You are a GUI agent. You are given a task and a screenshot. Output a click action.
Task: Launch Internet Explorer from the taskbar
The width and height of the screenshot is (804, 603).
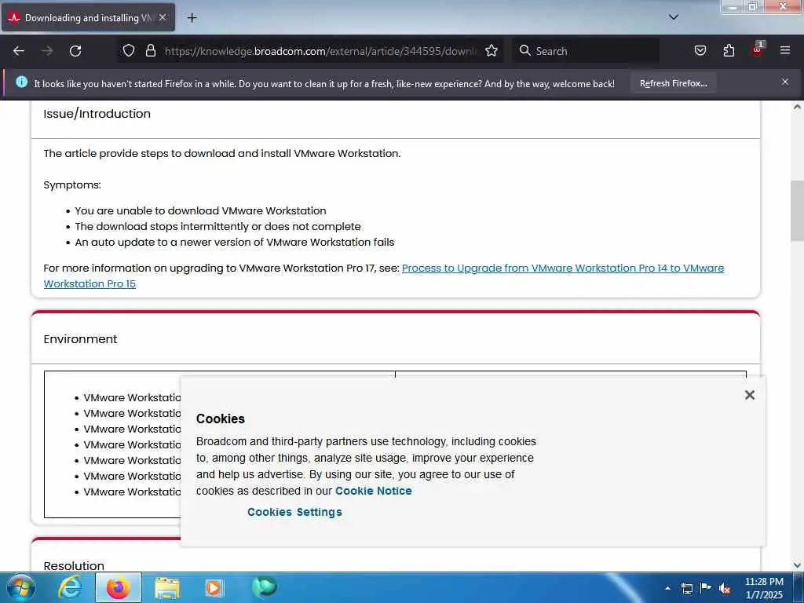click(x=70, y=587)
